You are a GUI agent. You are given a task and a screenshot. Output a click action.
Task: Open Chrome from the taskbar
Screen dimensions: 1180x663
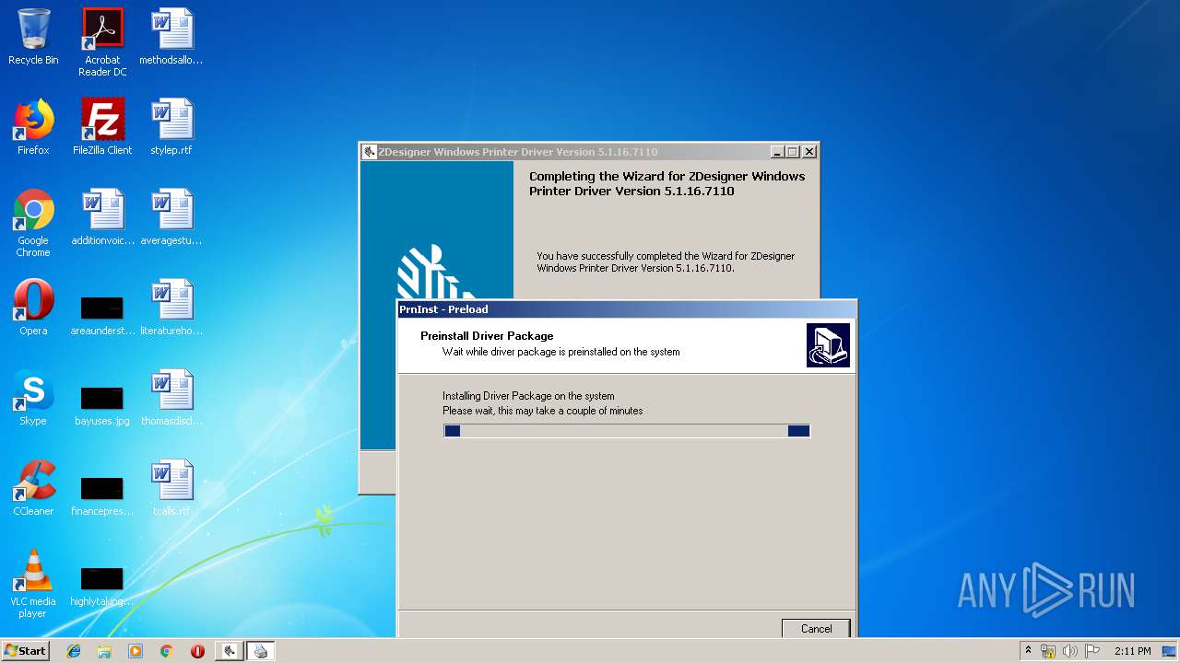tap(166, 651)
